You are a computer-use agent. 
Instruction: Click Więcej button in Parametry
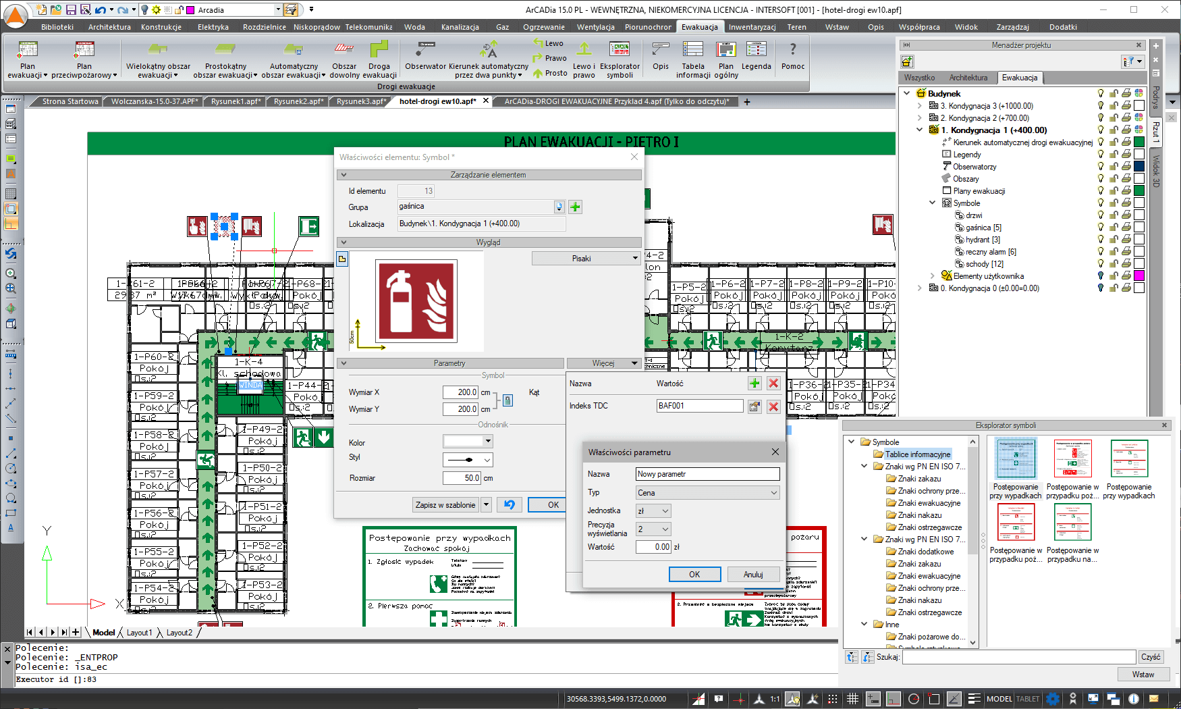pos(604,363)
